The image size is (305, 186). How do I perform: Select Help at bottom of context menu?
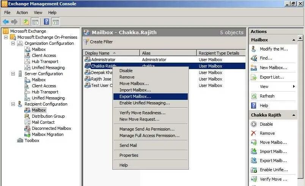(x=151, y=165)
